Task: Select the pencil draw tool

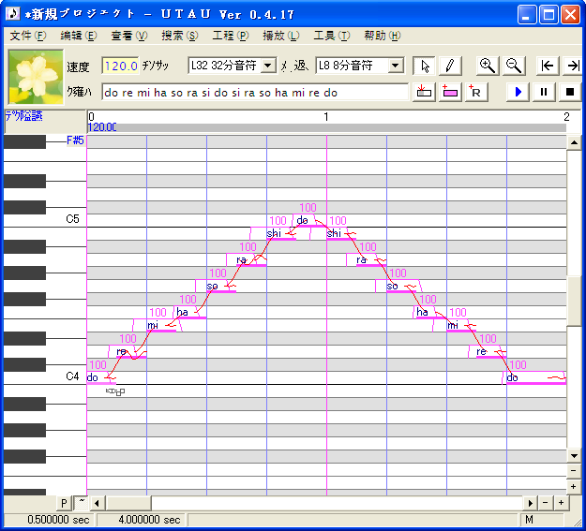Action: [x=450, y=66]
